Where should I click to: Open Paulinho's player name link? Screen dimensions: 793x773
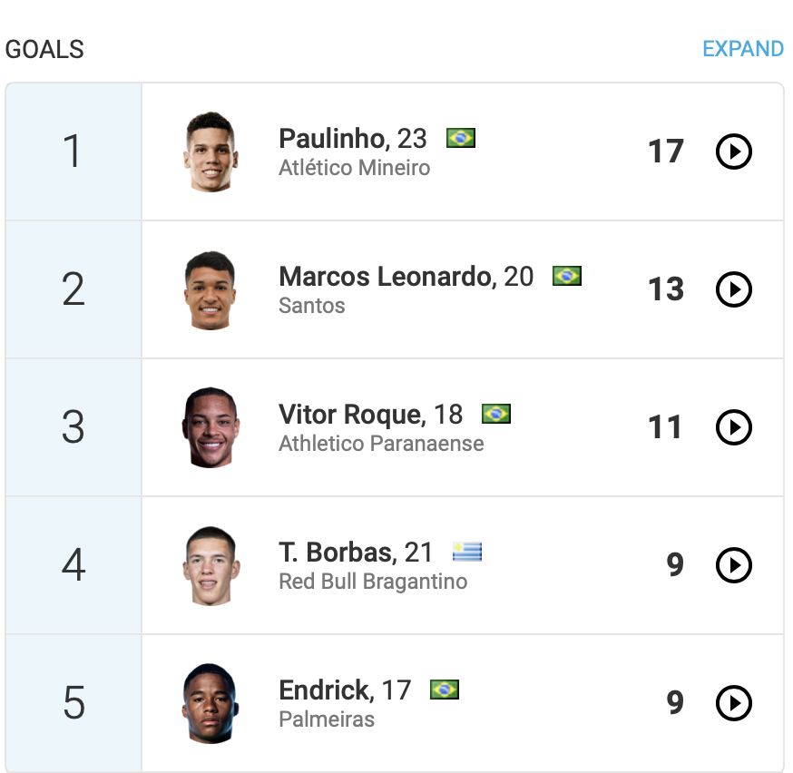click(x=333, y=139)
